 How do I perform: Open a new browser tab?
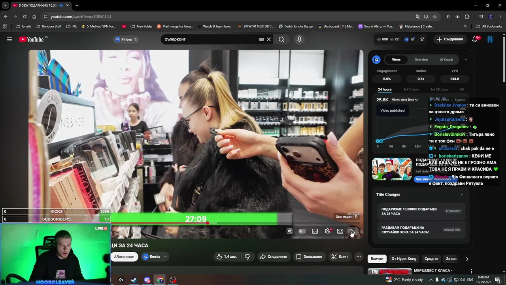coord(77,5)
